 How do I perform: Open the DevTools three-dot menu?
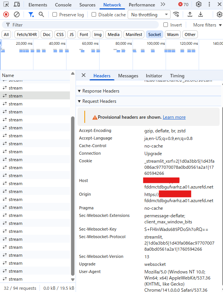(x=209, y=4)
